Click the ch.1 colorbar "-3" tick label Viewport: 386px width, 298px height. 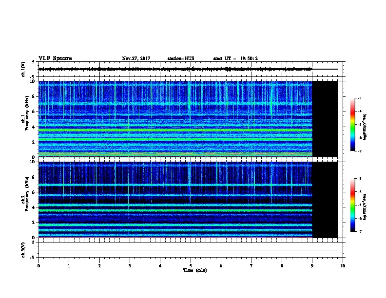tap(360, 98)
